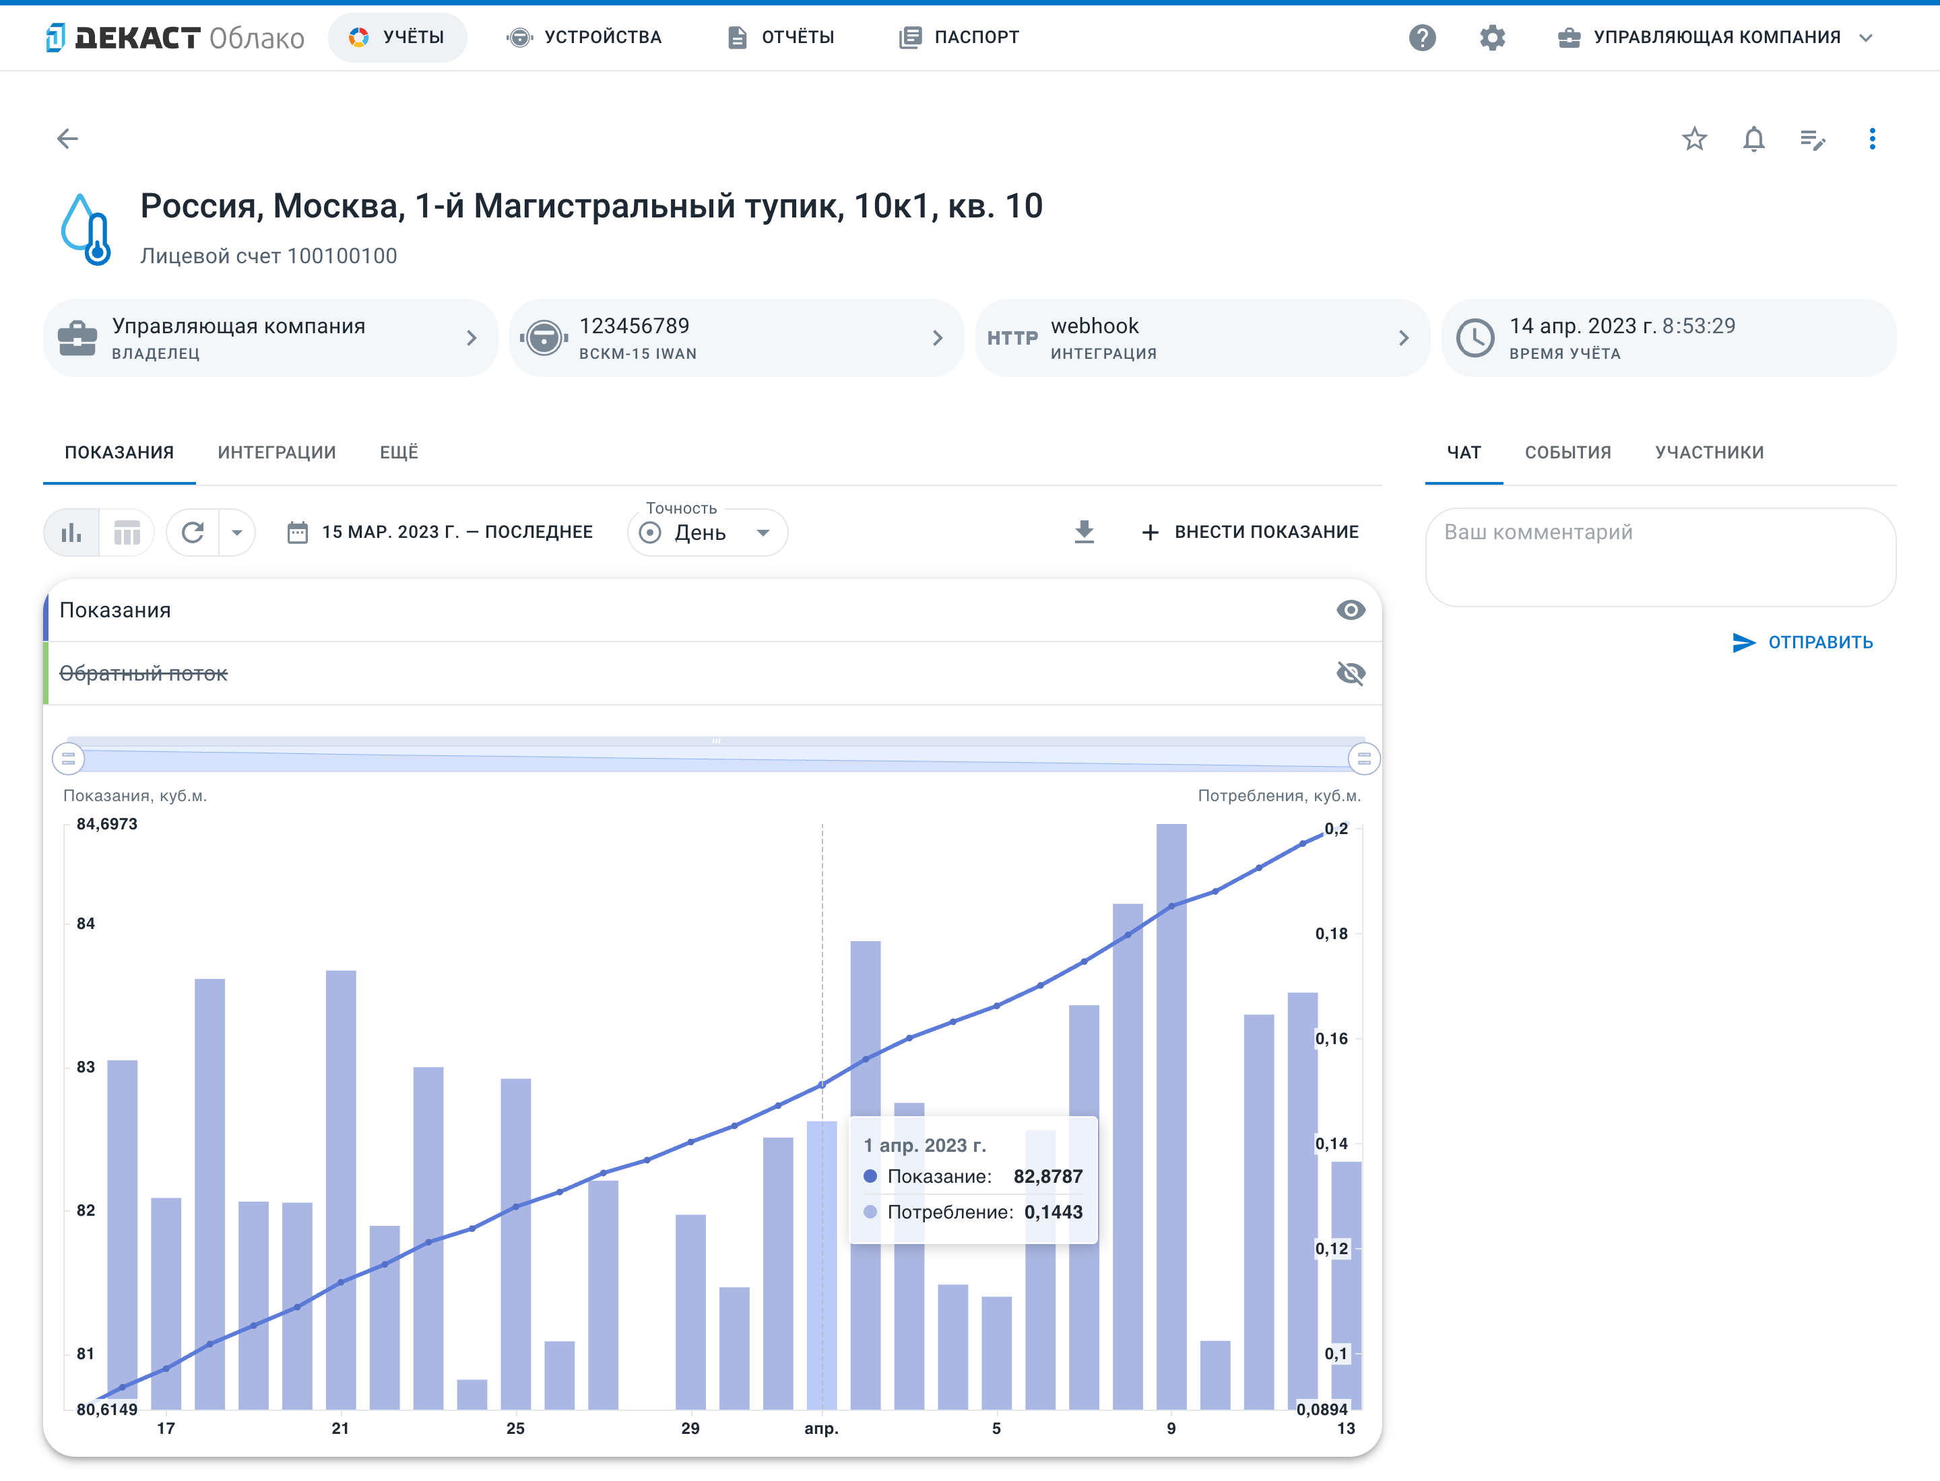Click tooltip consumption value 0,1443

pos(1054,1212)
